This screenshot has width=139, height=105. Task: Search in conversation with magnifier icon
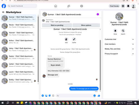click(x=123, y=31)
